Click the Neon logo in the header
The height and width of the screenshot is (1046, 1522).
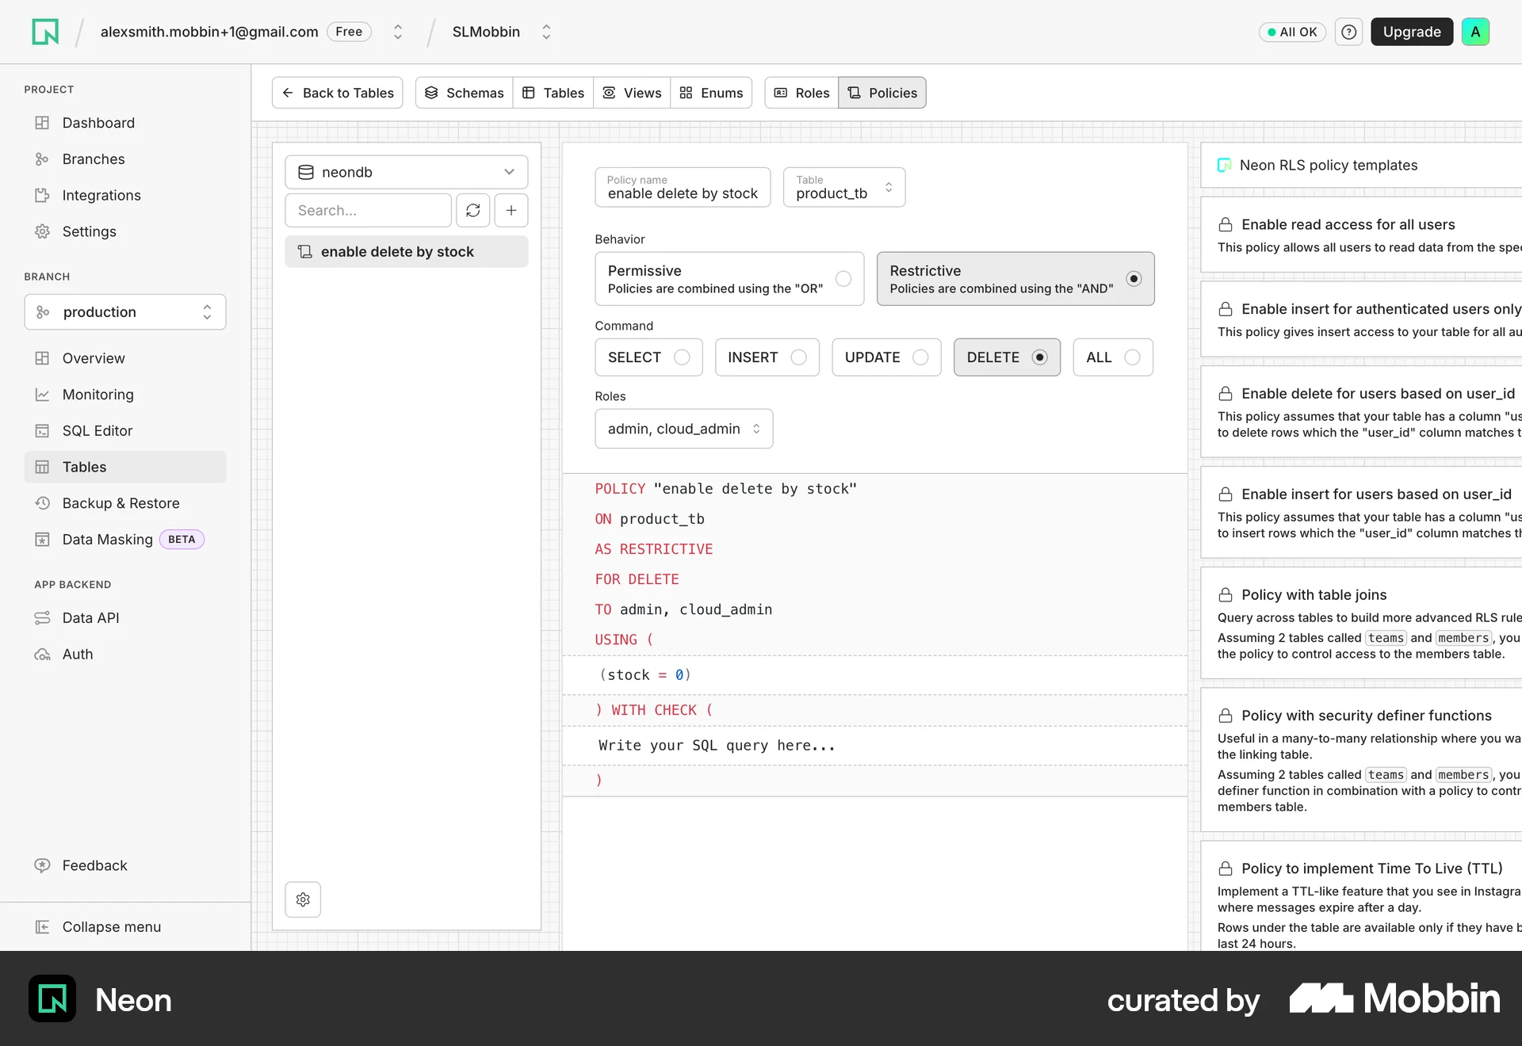[45, 32]
